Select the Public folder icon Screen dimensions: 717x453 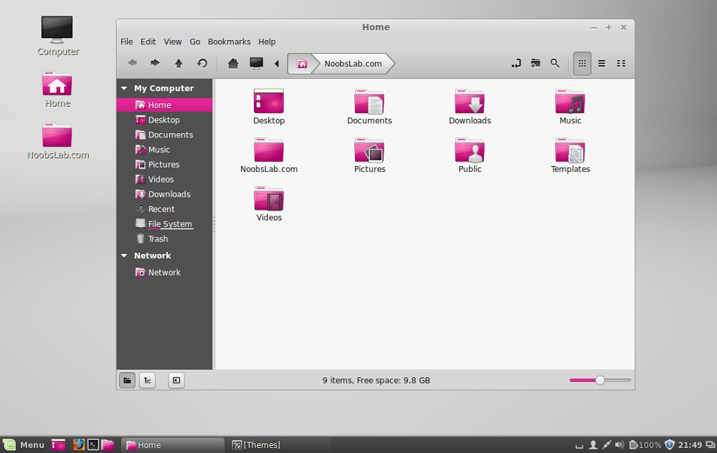coord(470,150)
